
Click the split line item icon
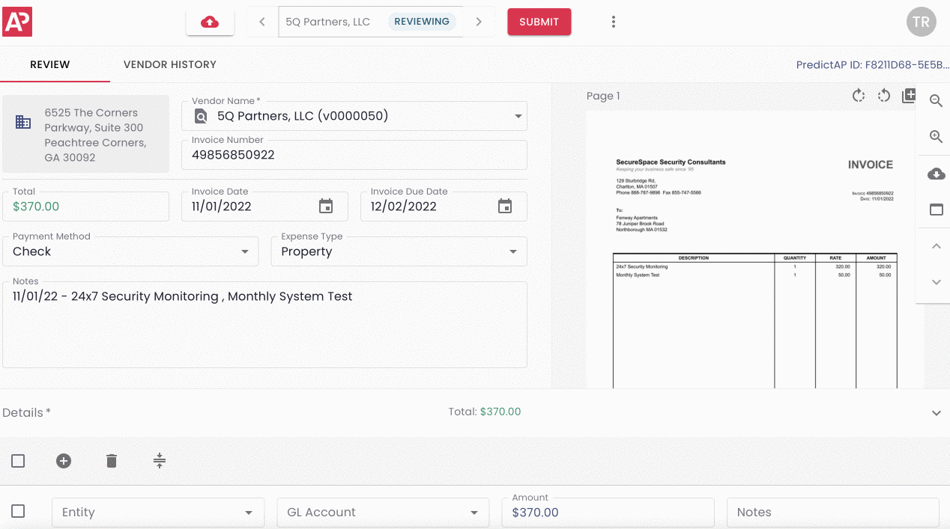pos(159,461)
